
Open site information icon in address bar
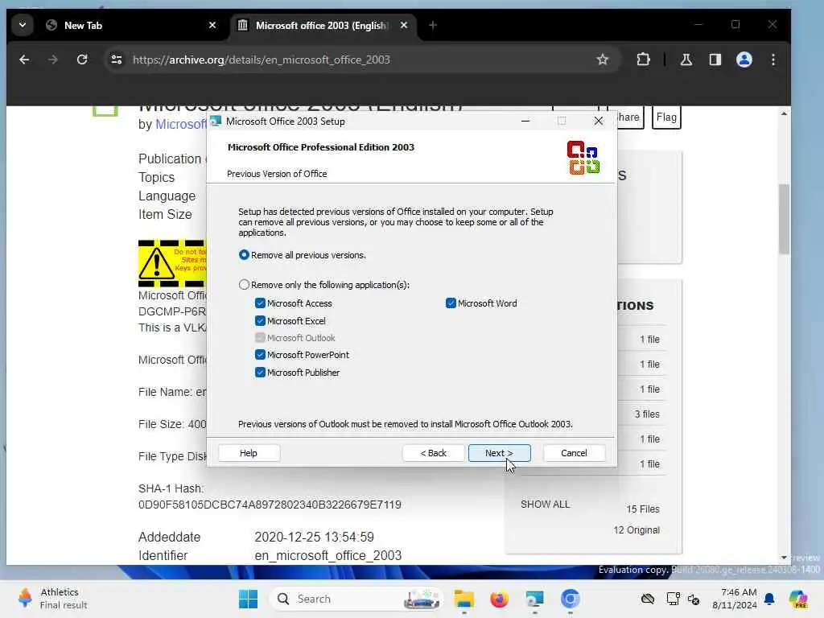[117, 60]
